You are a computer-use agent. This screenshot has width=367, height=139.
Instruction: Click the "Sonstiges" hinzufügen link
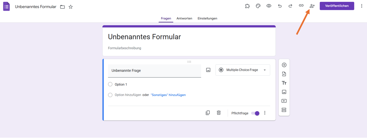168,95
